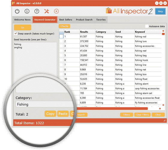The height and width of the screenshot is (150, 168).
Task: Open the info icon in the toolbar
Action: click(x=27, y=11)
